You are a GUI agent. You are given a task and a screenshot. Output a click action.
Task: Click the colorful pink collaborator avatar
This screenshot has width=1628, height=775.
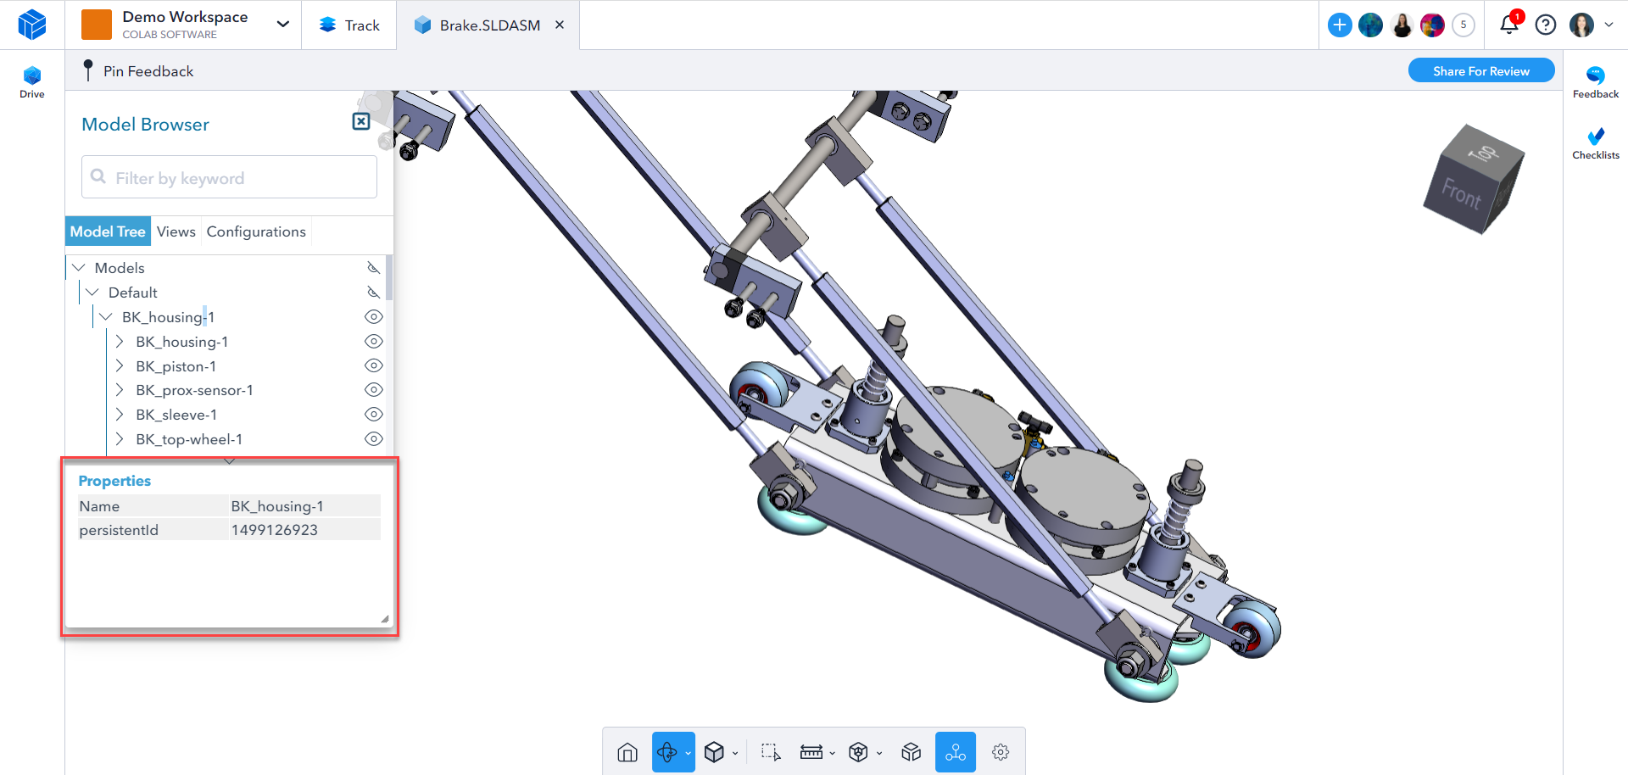pos(1432,25)
